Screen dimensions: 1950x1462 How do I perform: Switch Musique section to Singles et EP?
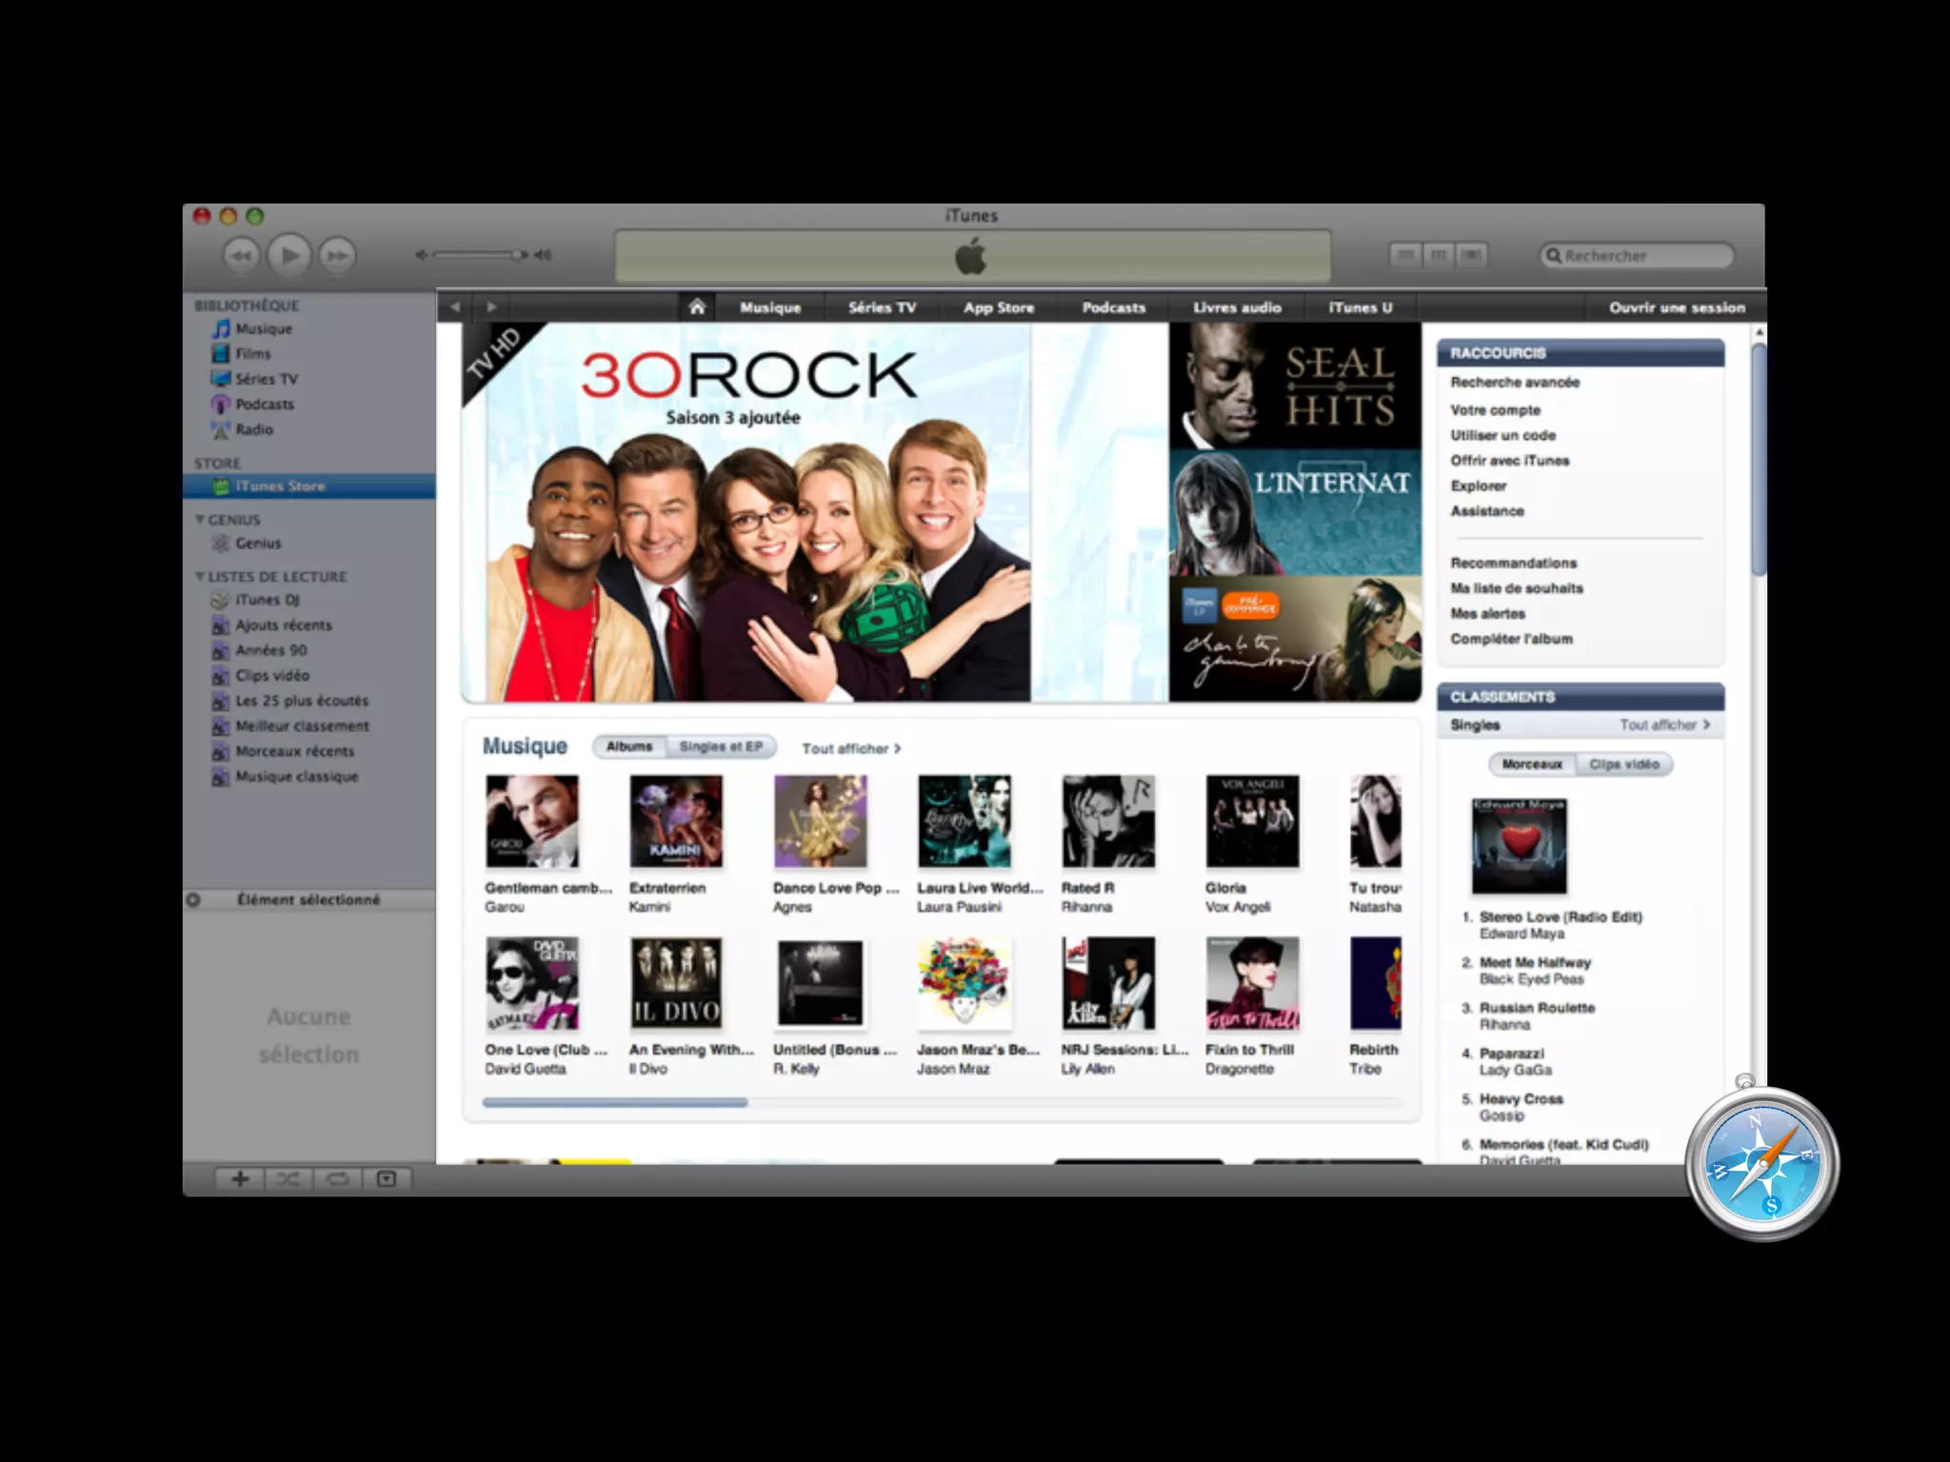[x=721, y=746]
